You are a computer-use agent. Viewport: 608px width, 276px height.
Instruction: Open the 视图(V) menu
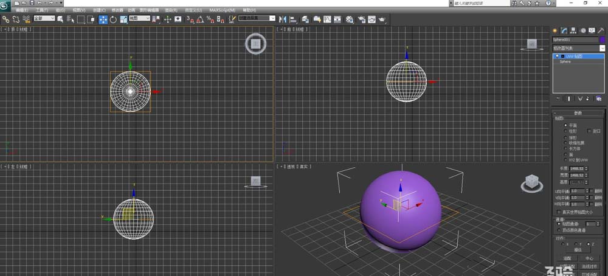pos(78,10)
